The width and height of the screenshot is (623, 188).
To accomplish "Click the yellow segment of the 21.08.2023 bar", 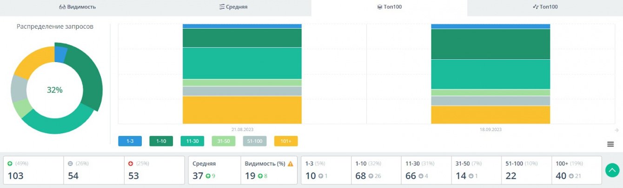I will [x=242, y=110].
